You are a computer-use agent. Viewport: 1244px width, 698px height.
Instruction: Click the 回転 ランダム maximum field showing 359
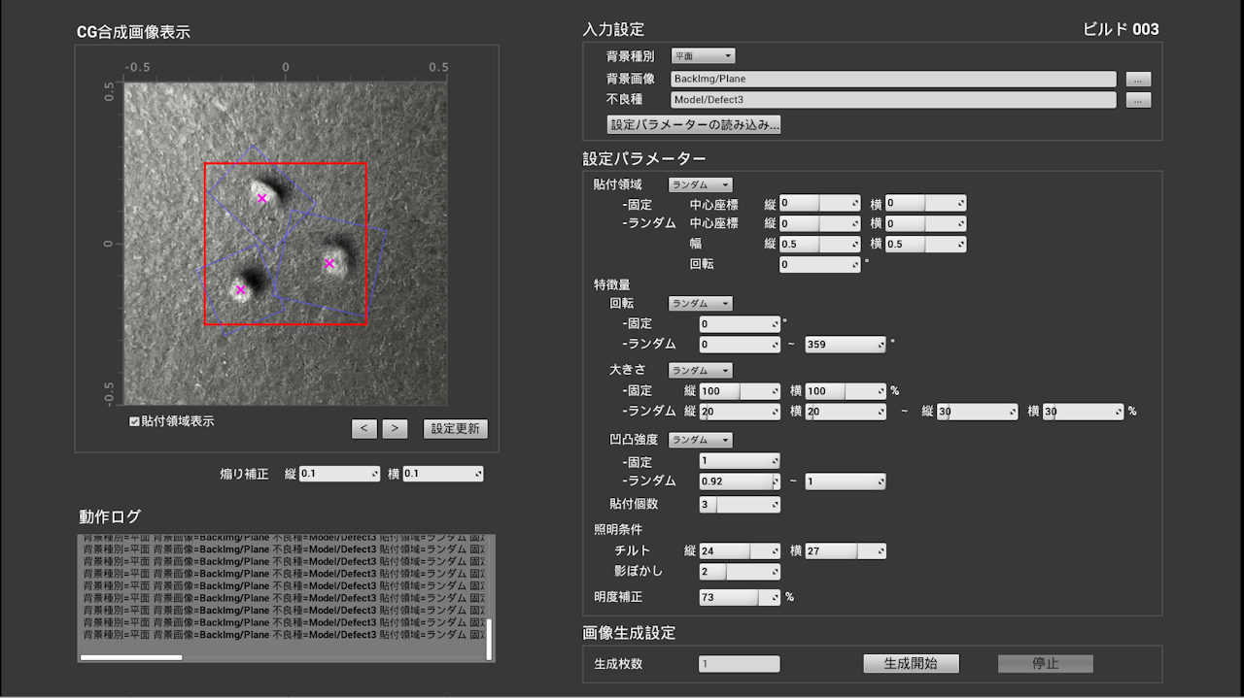point(846,344)
